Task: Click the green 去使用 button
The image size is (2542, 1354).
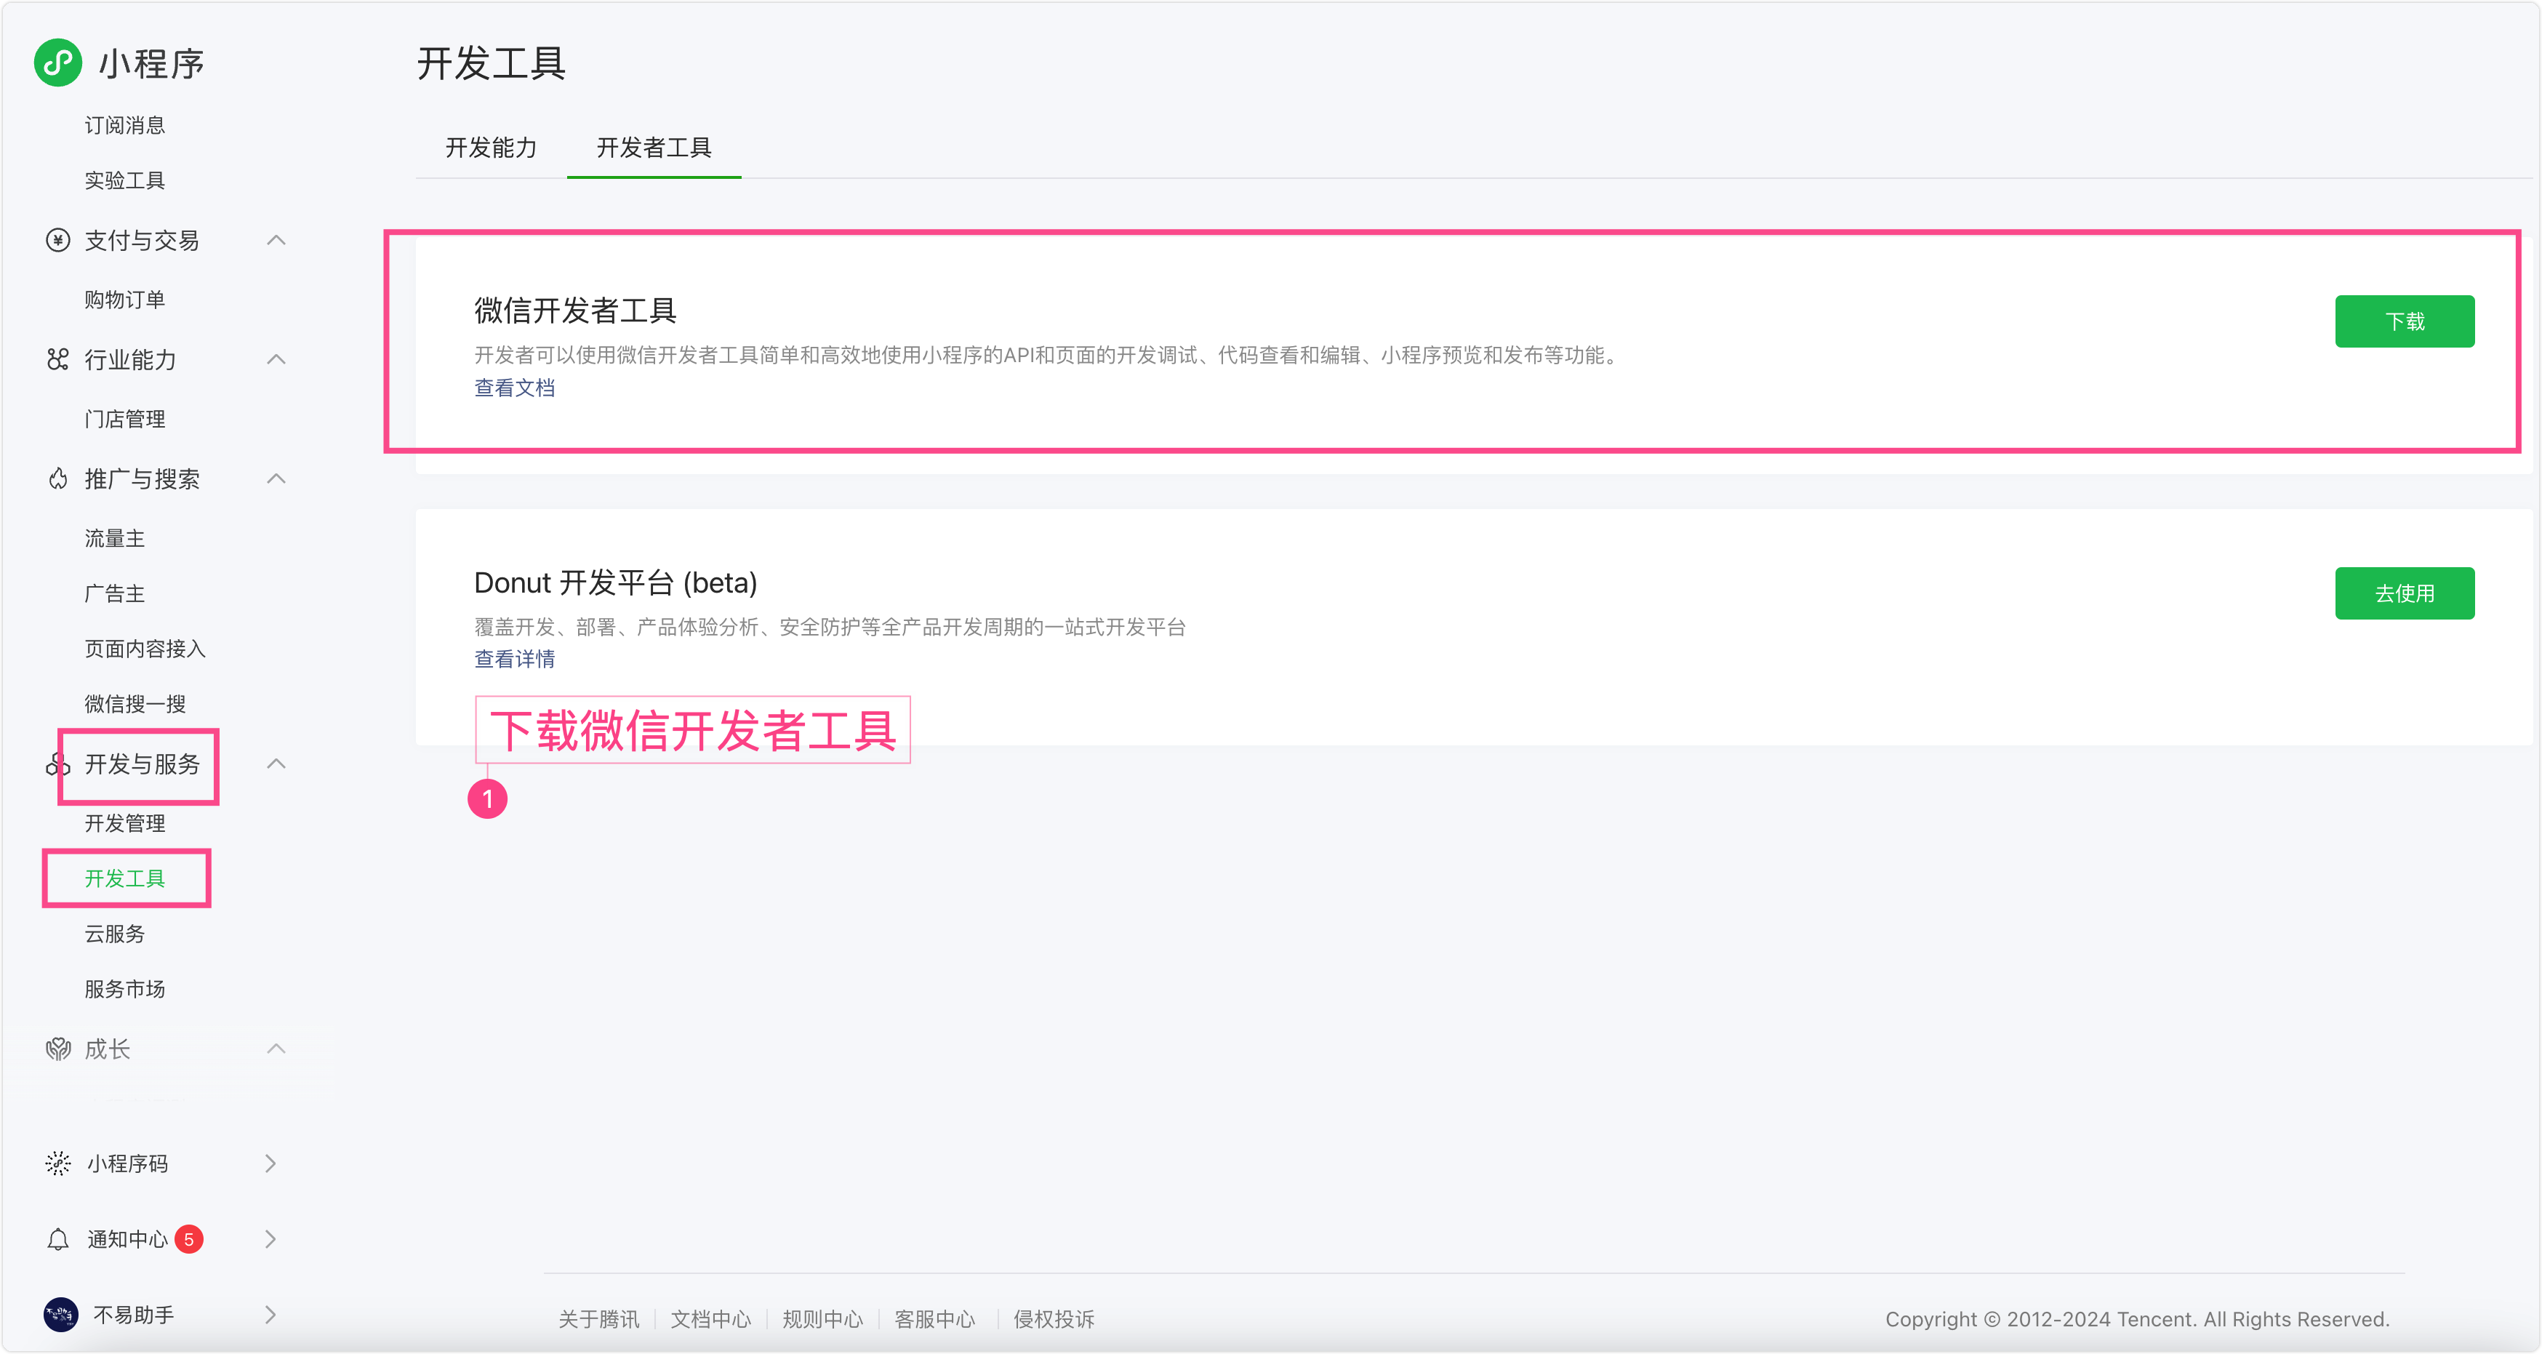Action: tap(2404, 593)
